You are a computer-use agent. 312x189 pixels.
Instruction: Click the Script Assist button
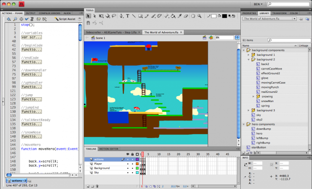point(65,19)
